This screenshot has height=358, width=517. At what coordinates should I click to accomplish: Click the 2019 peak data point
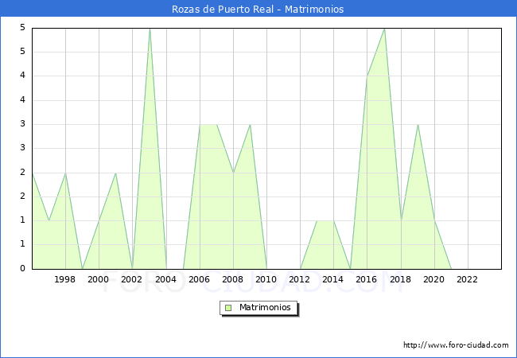(x=418, y=125)
